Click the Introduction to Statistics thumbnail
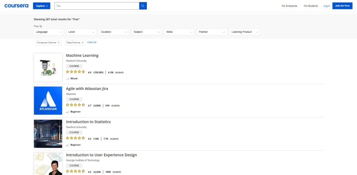 pyautogui.click(x=48, y=134)
